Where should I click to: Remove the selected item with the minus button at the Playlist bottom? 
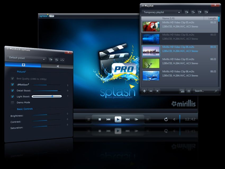click(151, 91)
